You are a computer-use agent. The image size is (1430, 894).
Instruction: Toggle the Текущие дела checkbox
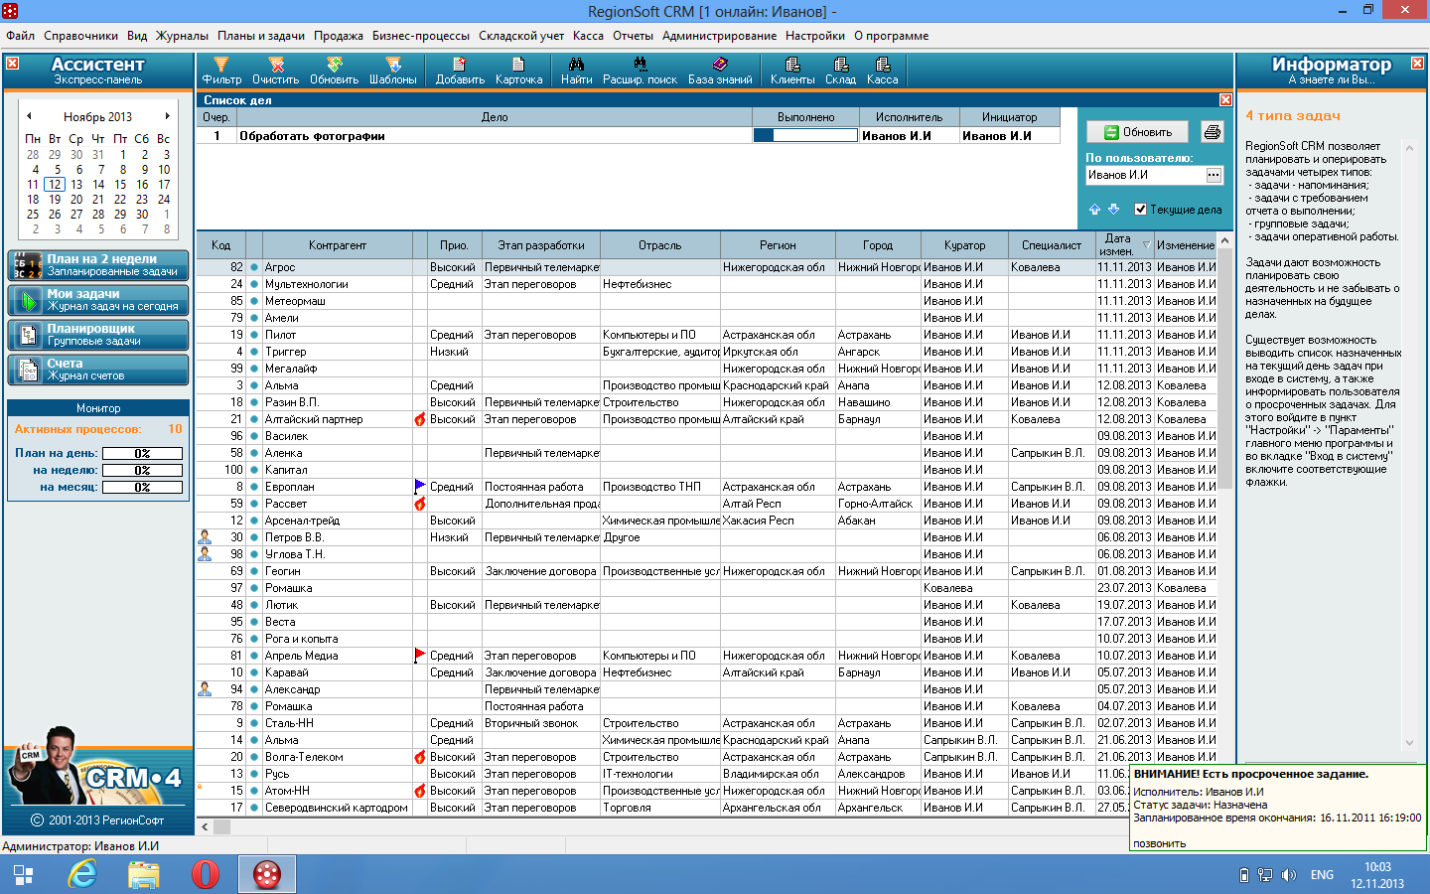pyautogui.click(x=1140, y=210)
